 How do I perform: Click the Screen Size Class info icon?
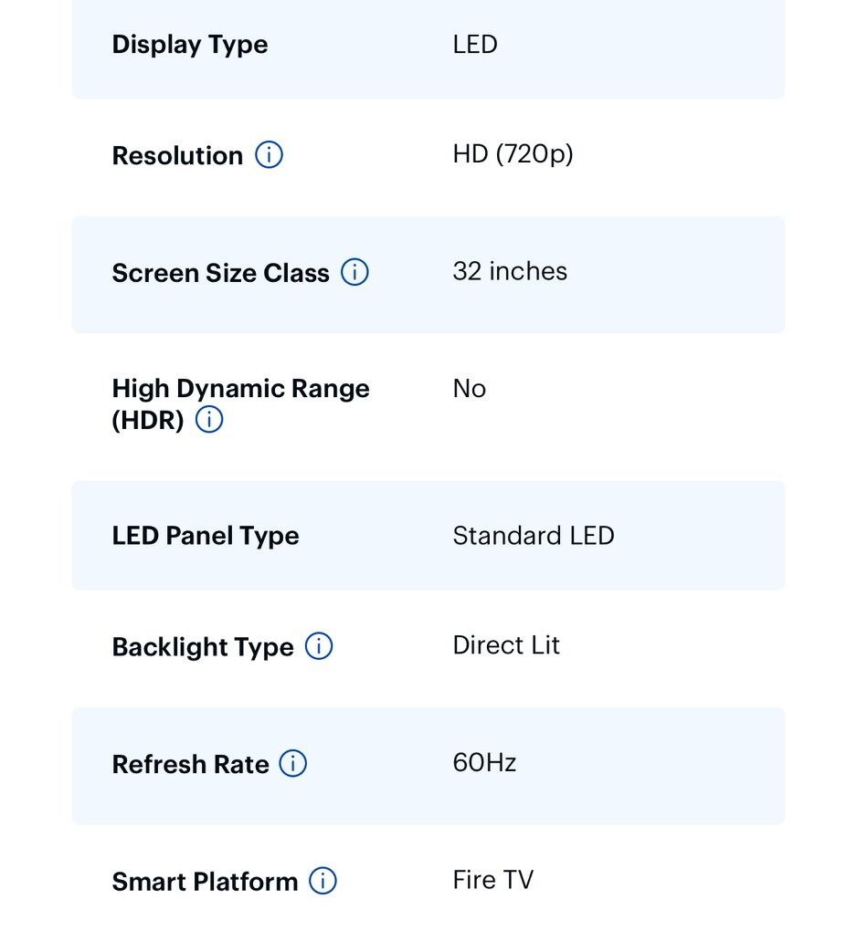tap(354, 272)
